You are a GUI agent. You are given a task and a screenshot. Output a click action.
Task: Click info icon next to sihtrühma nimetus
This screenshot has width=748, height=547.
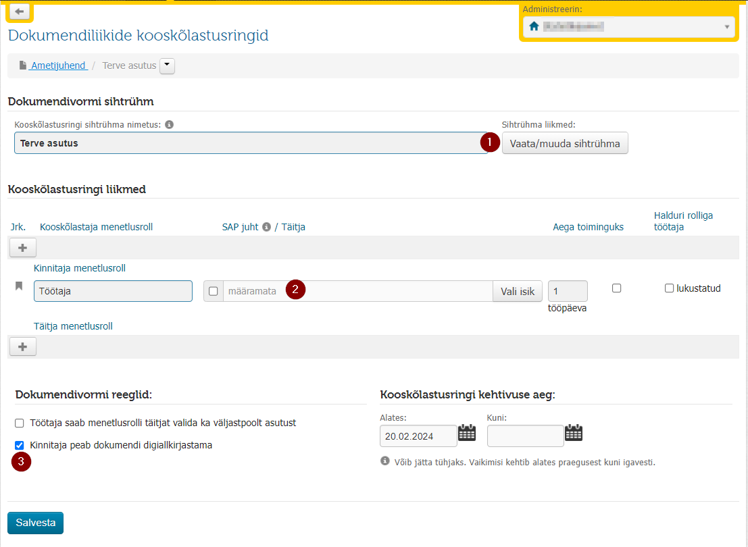tap(170, 124)
